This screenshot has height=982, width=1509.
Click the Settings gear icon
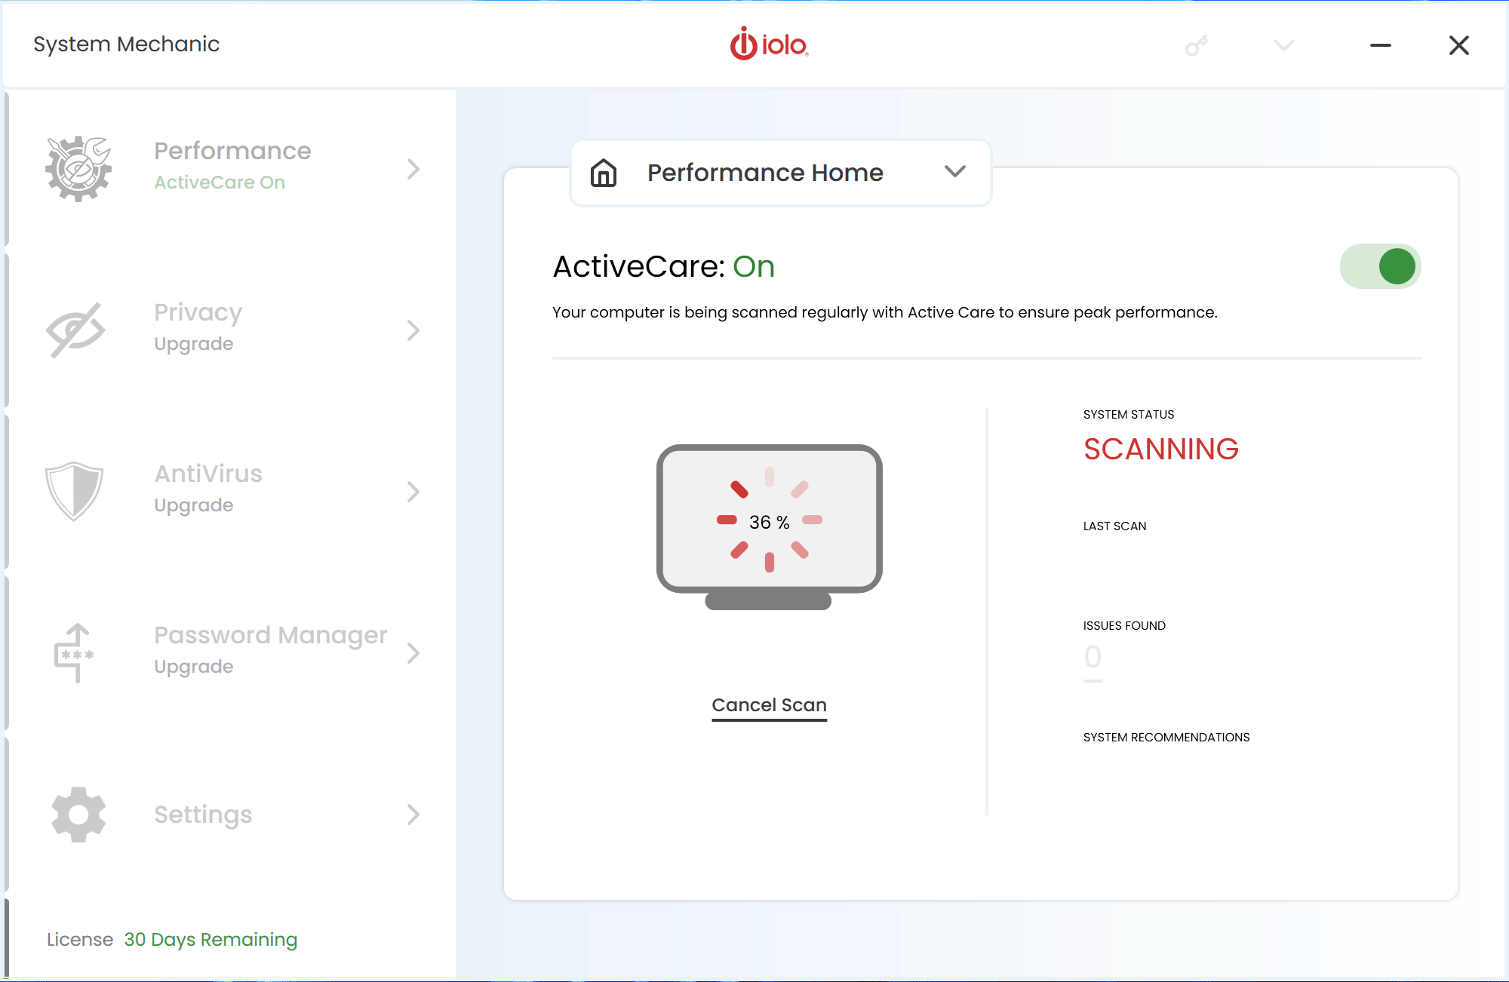coord(76,814)
